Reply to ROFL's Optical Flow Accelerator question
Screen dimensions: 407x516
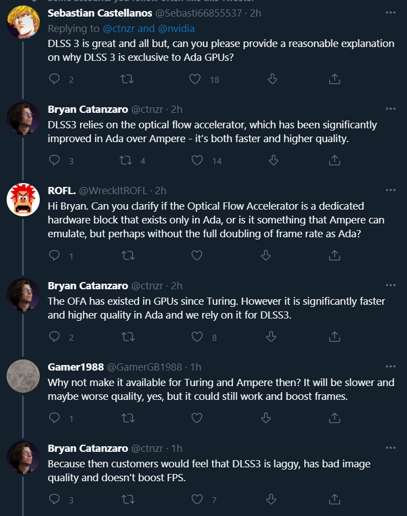54,255
